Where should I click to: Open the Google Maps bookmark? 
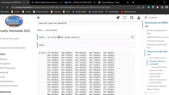click(112, 12)
